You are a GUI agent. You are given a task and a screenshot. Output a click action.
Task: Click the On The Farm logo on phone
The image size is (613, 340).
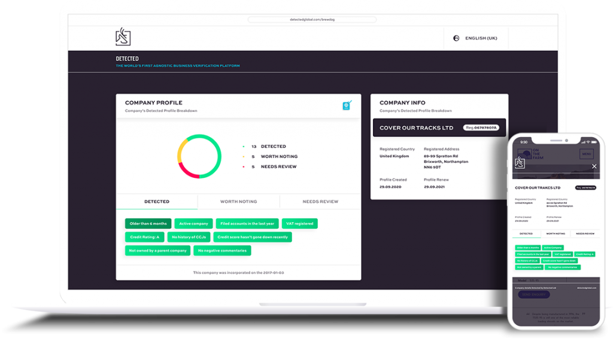coord(530,154)
